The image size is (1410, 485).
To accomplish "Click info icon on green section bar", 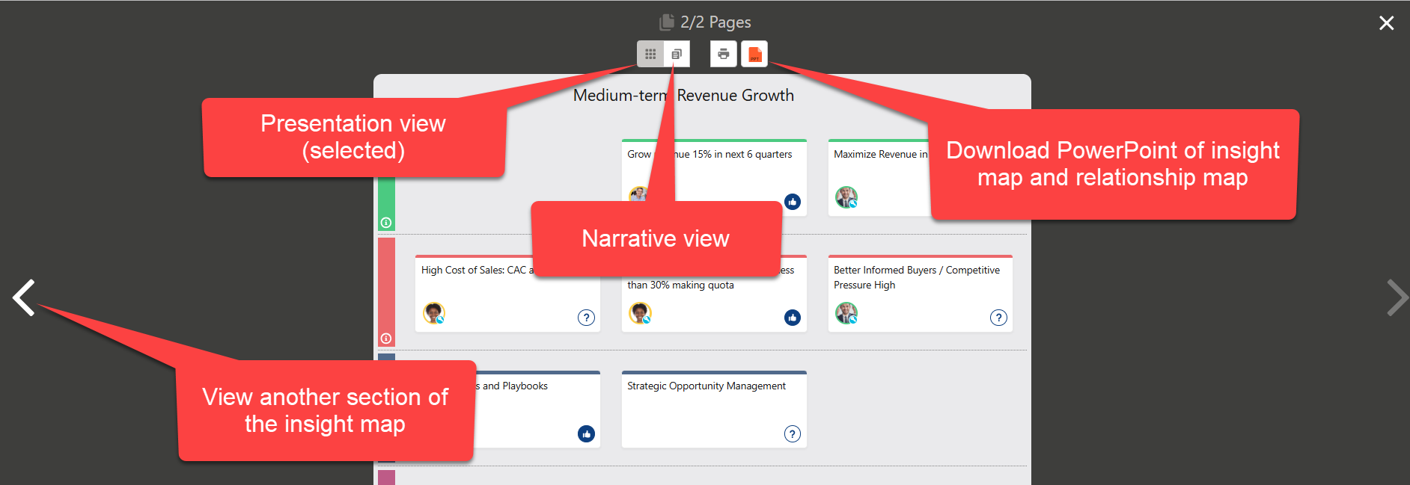I will coord(386,223).
